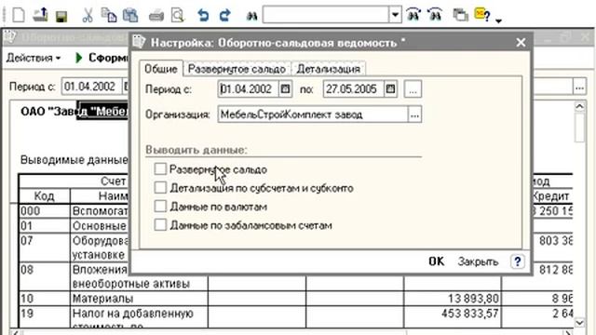Switch to the Развернутое сальдо tab
The width and height of the screenshot is (596, 335).
237,69
